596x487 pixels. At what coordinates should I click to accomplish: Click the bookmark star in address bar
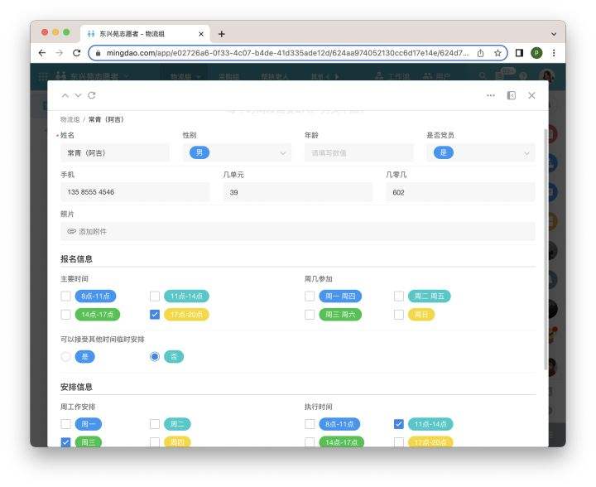(497, 52)
